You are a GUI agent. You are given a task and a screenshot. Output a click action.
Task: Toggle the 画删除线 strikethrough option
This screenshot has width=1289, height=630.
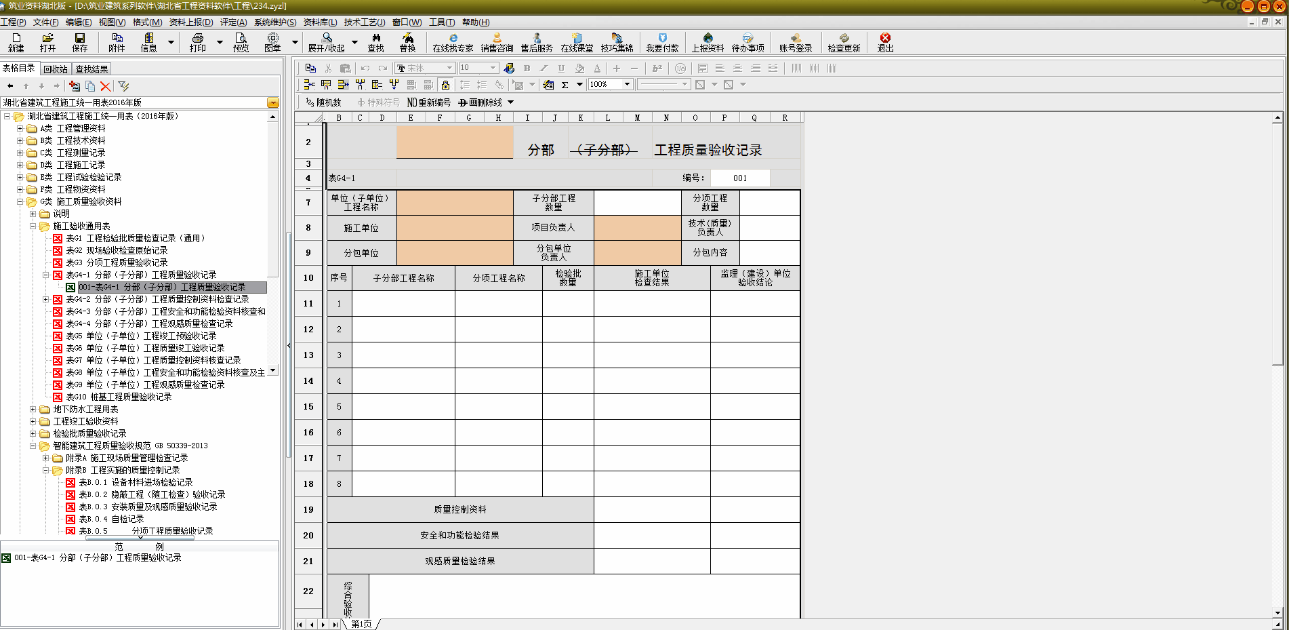click(x=480, y=102)
